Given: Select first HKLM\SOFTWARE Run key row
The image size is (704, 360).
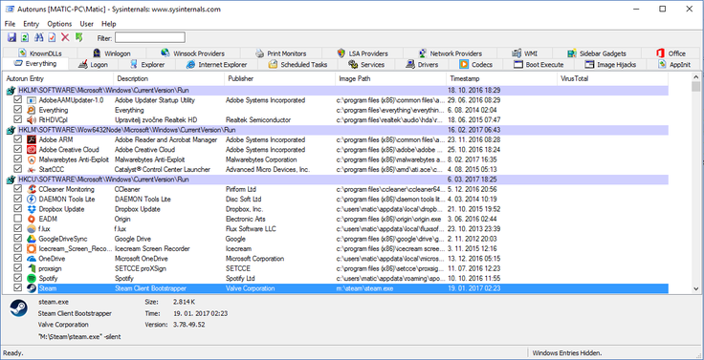Looking at the screenshot, I should [337, 90].
